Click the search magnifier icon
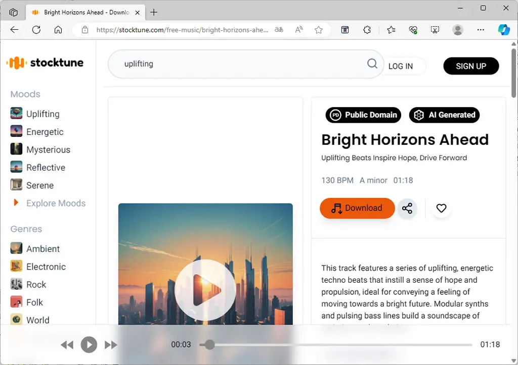 372,63
